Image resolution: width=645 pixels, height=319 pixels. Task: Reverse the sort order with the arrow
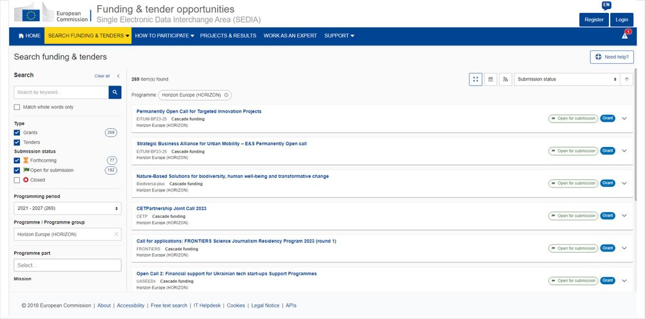pos(626,79)
